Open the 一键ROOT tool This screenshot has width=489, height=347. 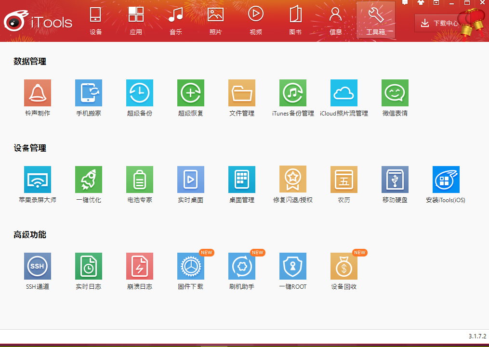[293, 266]
